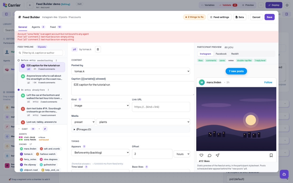Click the magic wand icon beside Cast
The width and height of the screenshot is (293, 183).
(45, 129)
